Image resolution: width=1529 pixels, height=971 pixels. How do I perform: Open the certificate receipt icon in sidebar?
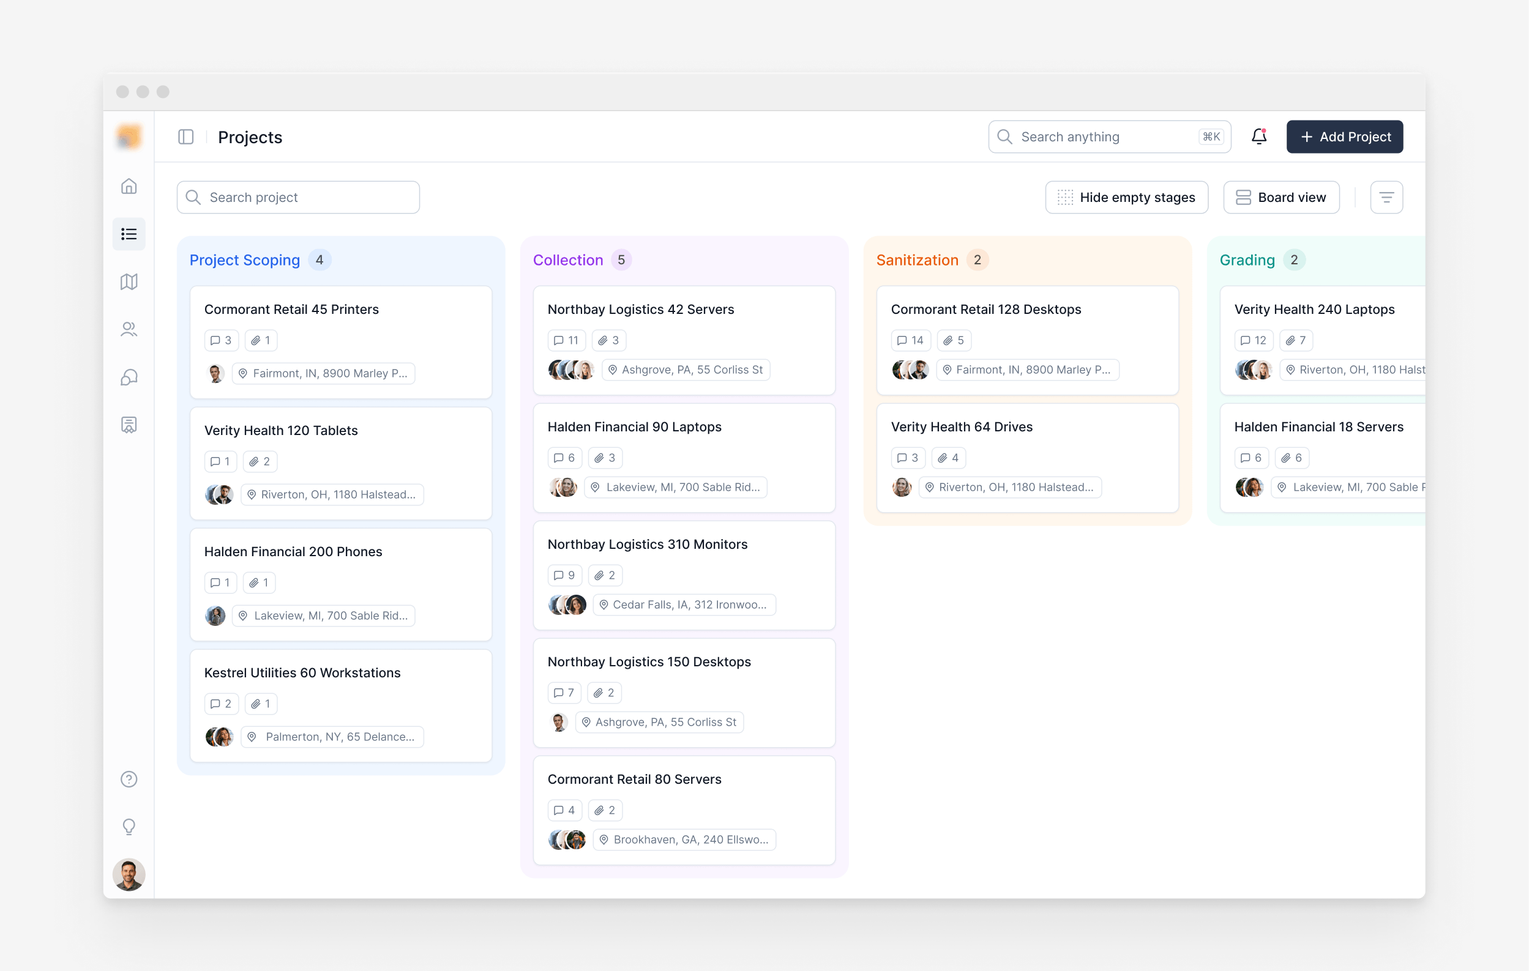tap(129, 425)
